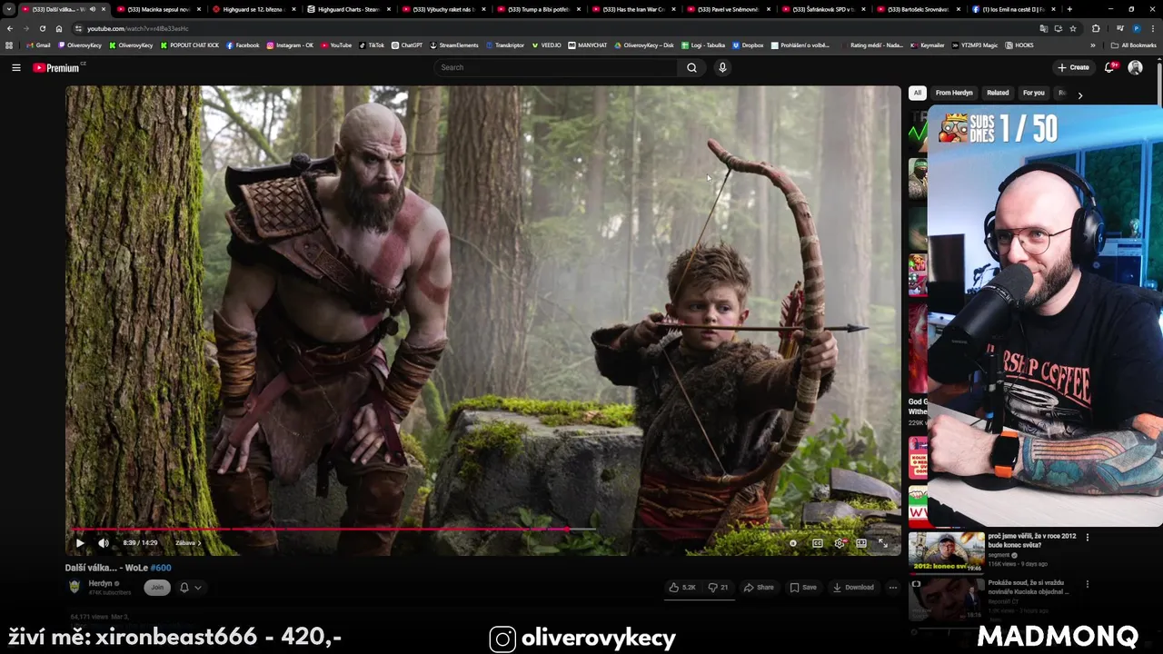The height and width of the screenshot is (654, 1163).
Task: Open the ChatGPT bookmark
Action: coord(407,45)
